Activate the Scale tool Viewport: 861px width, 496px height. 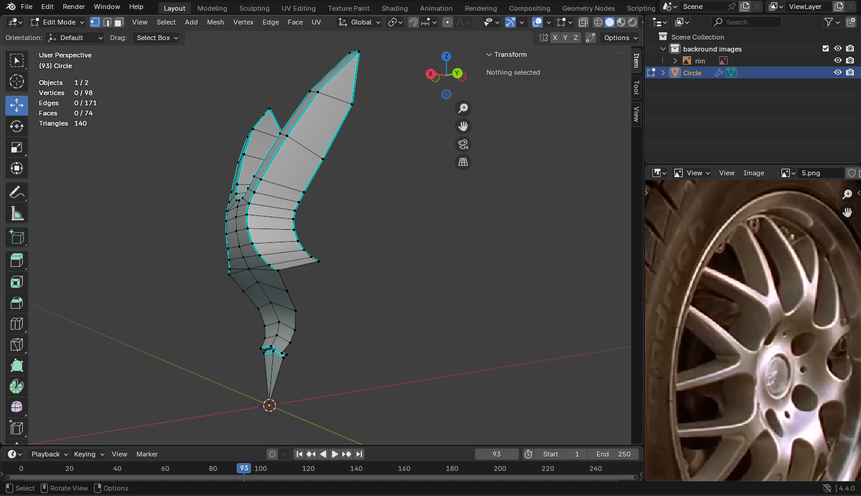pos(17,148)
